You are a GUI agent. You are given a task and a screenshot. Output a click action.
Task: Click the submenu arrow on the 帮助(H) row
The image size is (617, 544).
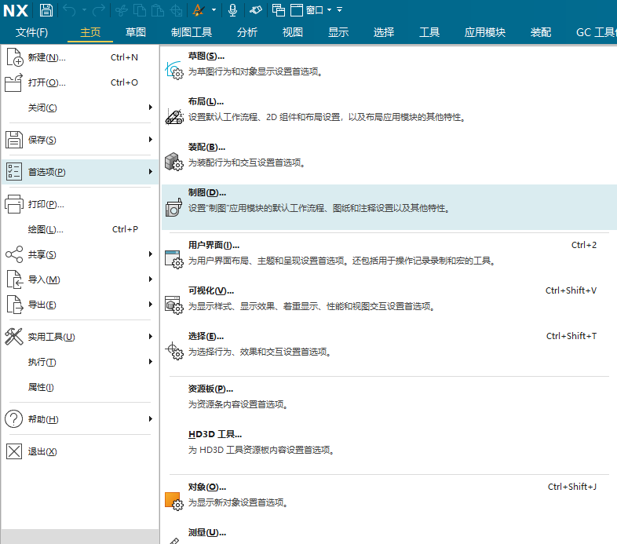(150, 419)
